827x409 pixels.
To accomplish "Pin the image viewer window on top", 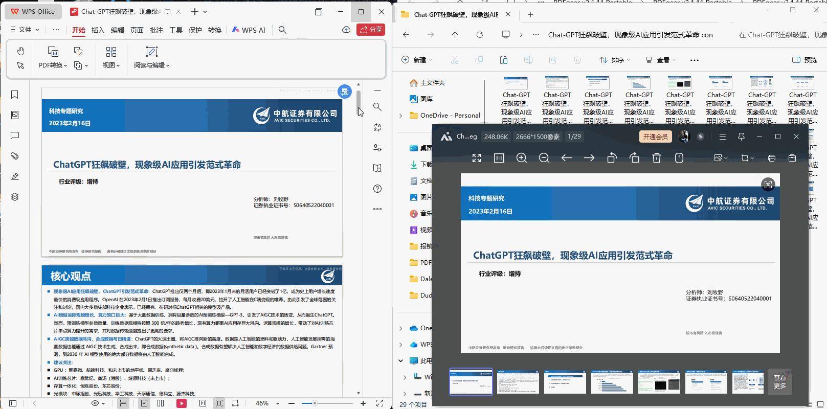I will [741, 137].
